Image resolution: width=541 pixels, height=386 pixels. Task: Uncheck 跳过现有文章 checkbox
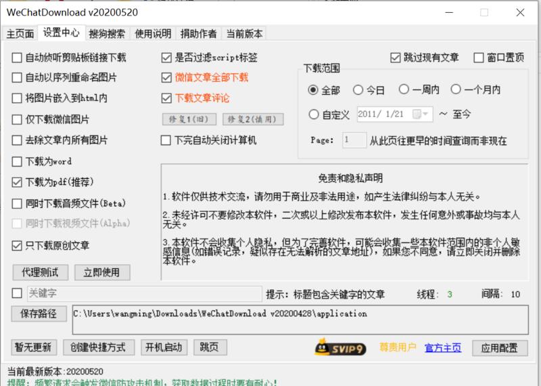click(x=396, y=58)
